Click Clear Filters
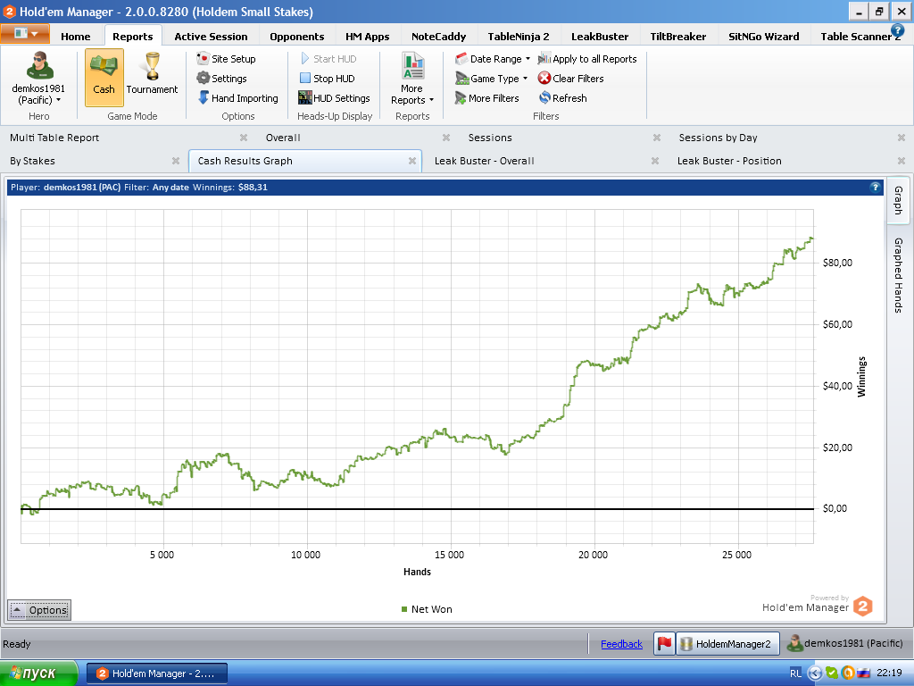 point(570,79)
